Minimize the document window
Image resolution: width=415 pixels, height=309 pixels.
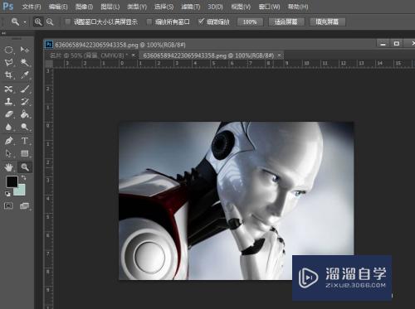pyautogui.click(x=383, y=43)
